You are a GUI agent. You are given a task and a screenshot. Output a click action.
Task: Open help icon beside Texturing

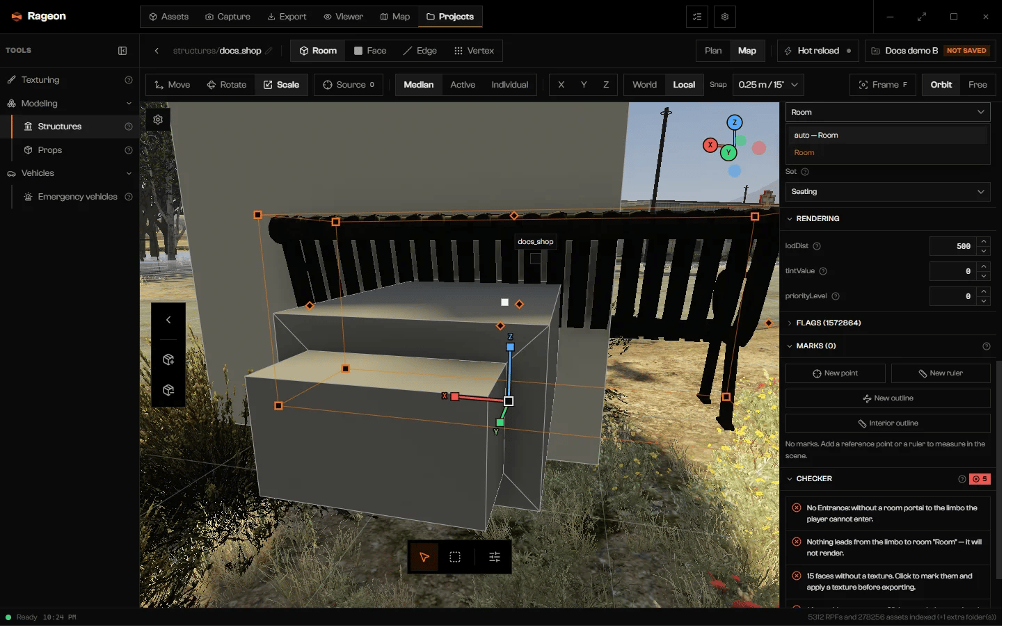130,81
